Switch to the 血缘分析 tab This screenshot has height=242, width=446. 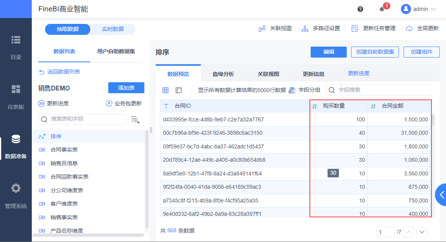223,74
